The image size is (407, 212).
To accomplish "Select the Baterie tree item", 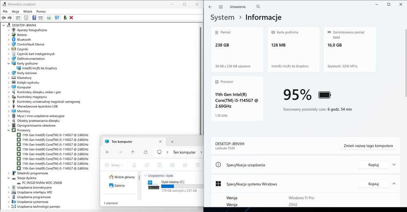I will (x=22, y=35).
